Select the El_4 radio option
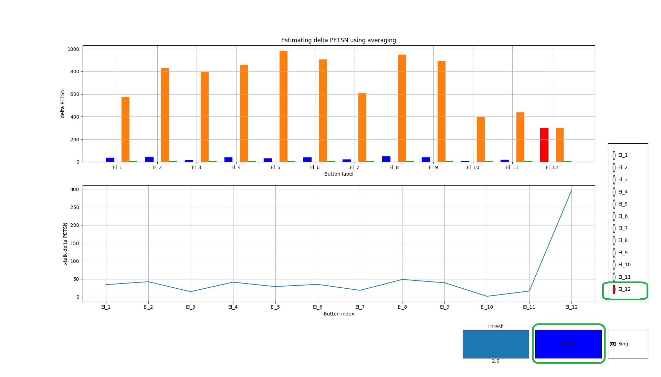 (x=614, y=192)
